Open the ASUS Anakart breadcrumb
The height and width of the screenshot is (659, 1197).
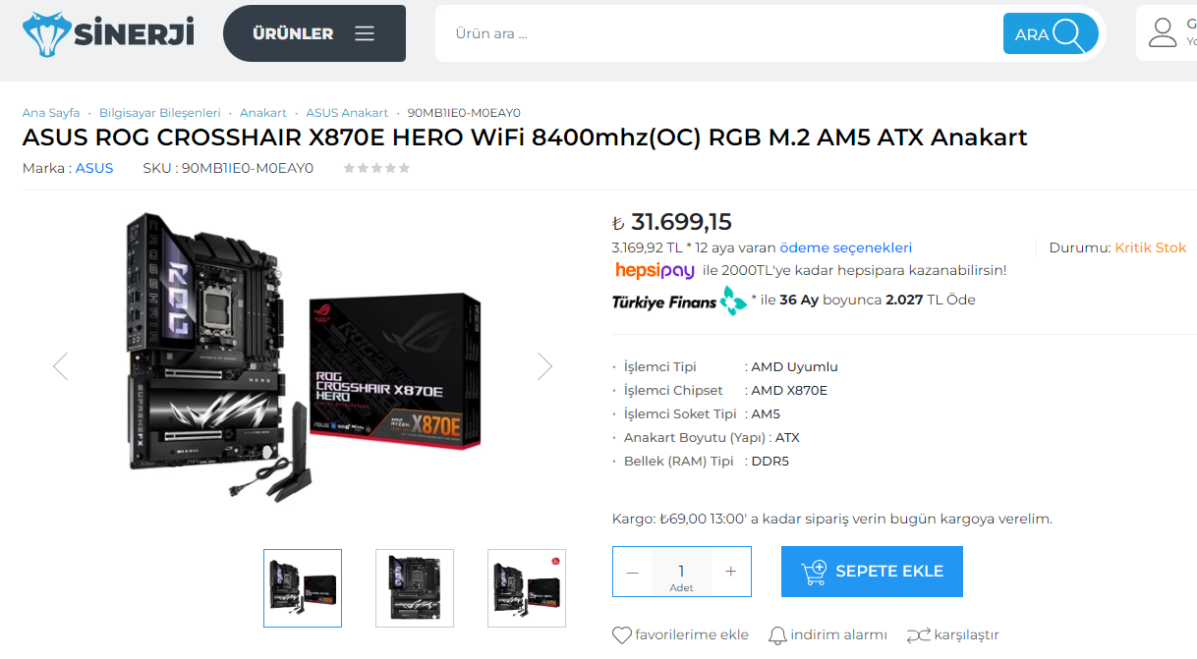347,113
